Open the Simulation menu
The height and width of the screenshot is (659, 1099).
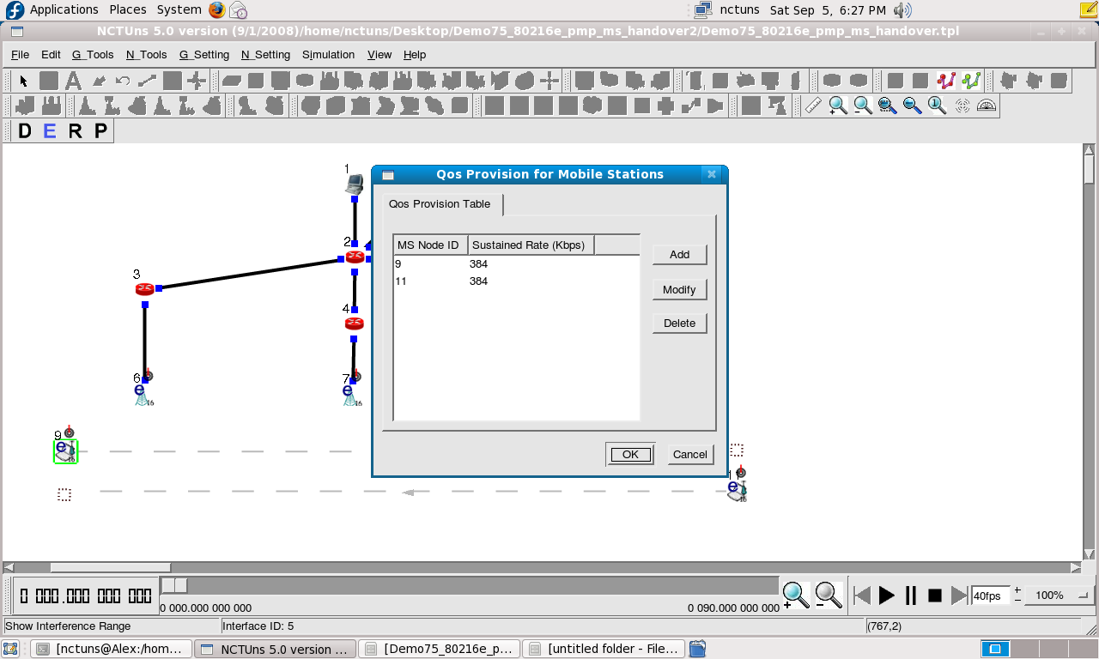328,54
